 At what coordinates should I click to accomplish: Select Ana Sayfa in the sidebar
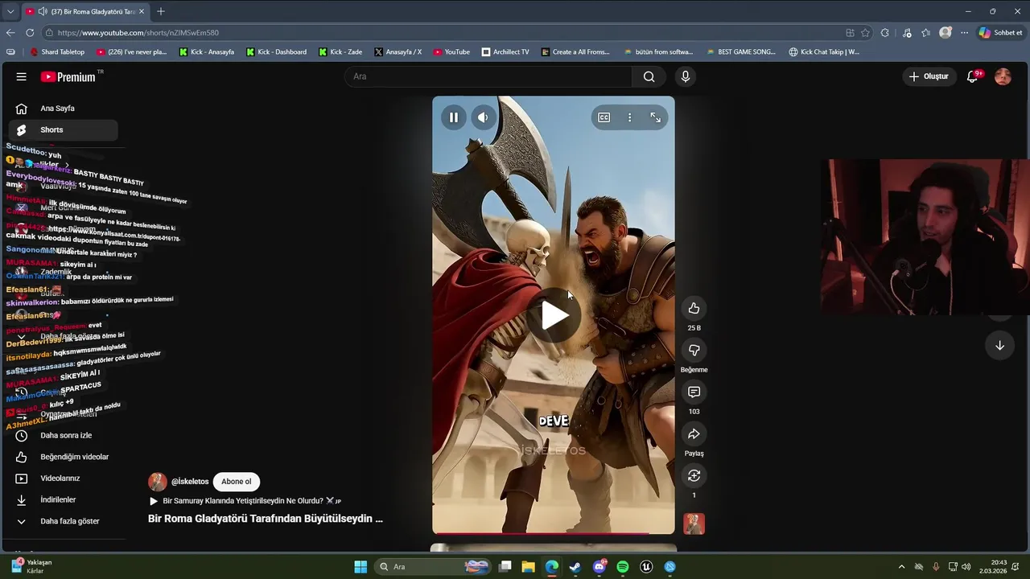click(63, 109)
